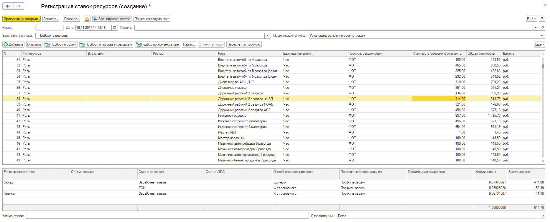Select the 'Оклад' breakdown row
Viewport: 550px width, 222px height.
click(x=274, y=182)
